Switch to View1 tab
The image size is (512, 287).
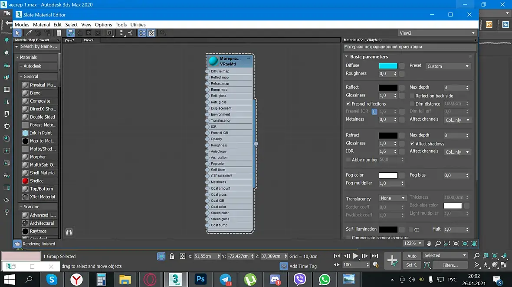coord(69,40)
